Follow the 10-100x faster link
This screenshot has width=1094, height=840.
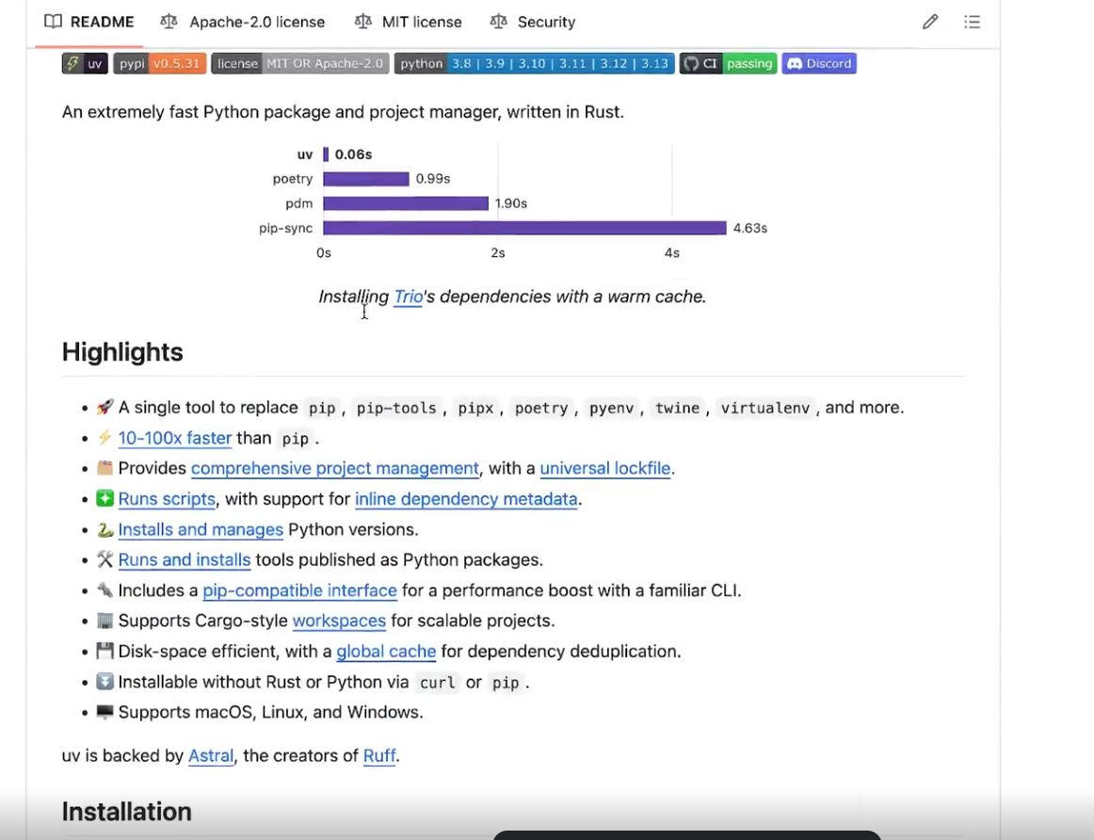[174, 438]
